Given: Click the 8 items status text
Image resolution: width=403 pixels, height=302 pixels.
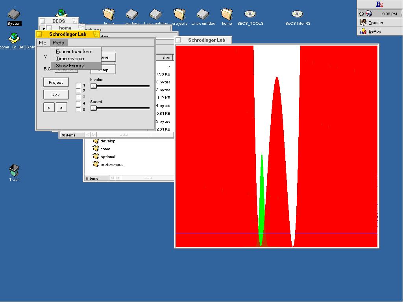Looking at the screenshot, I should 92,179.
